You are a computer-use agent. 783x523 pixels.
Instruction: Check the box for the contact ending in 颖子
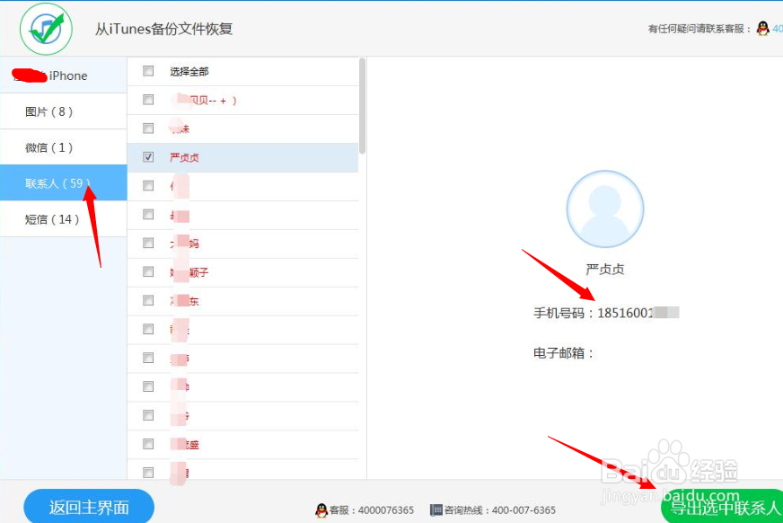click(x=148, y=271)
